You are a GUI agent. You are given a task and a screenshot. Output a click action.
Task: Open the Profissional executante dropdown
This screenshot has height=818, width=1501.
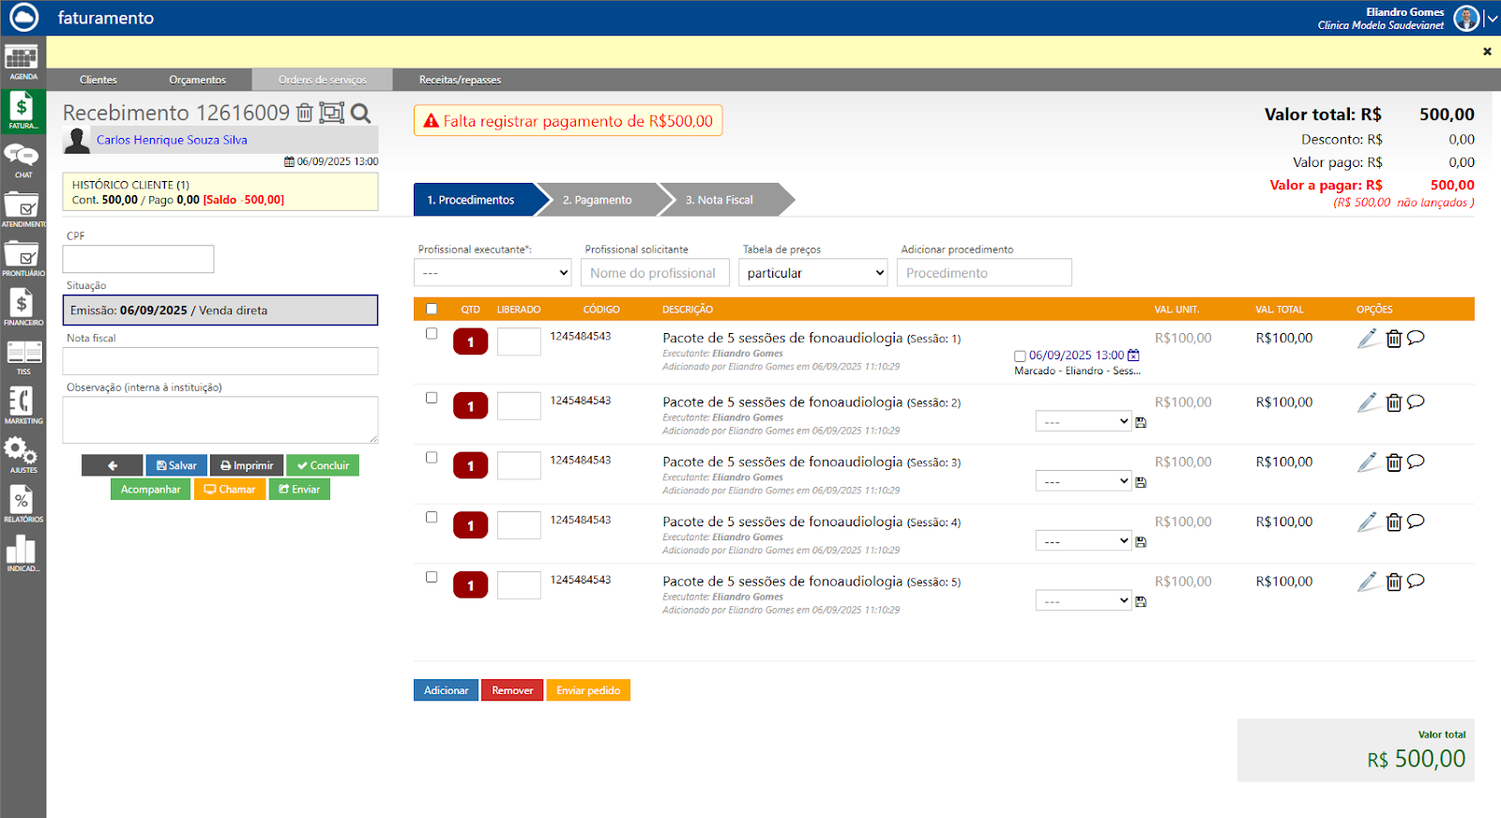point(493,273)
